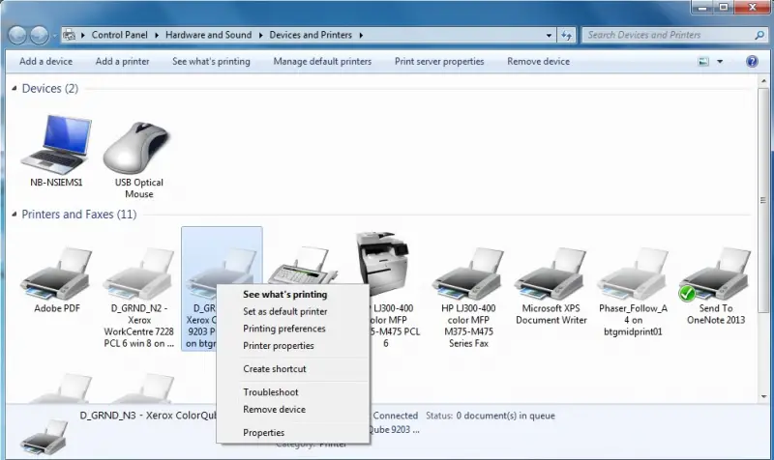Choose Properties at bottom of context menu
Image resolution: width=774 pixels, height=460 pixels.
263,432
